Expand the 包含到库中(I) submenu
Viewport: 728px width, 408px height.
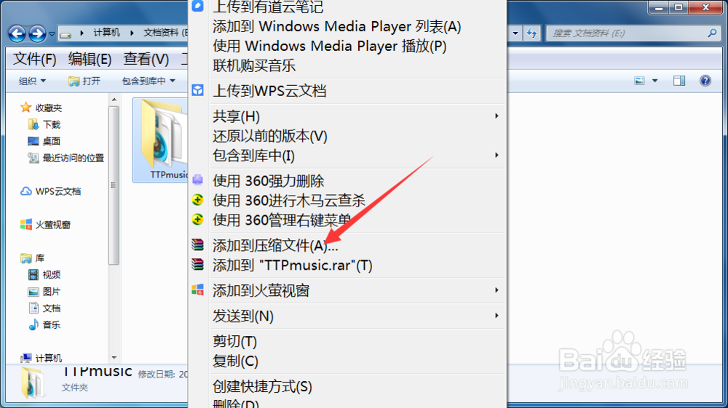[x=348, y=156]
